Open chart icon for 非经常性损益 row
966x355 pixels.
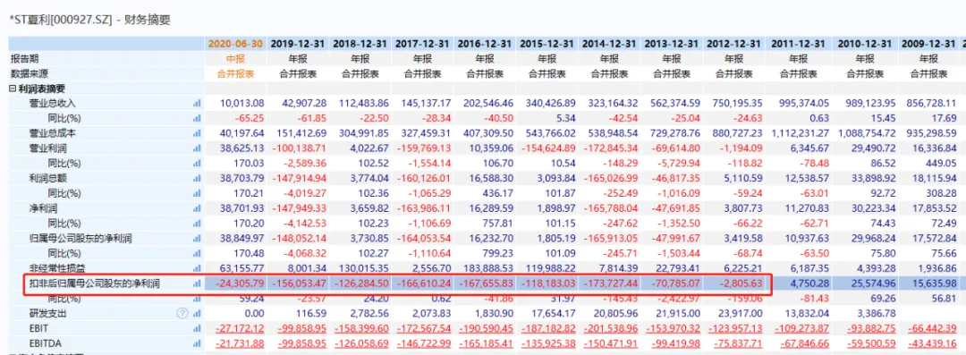pos(197,268)
